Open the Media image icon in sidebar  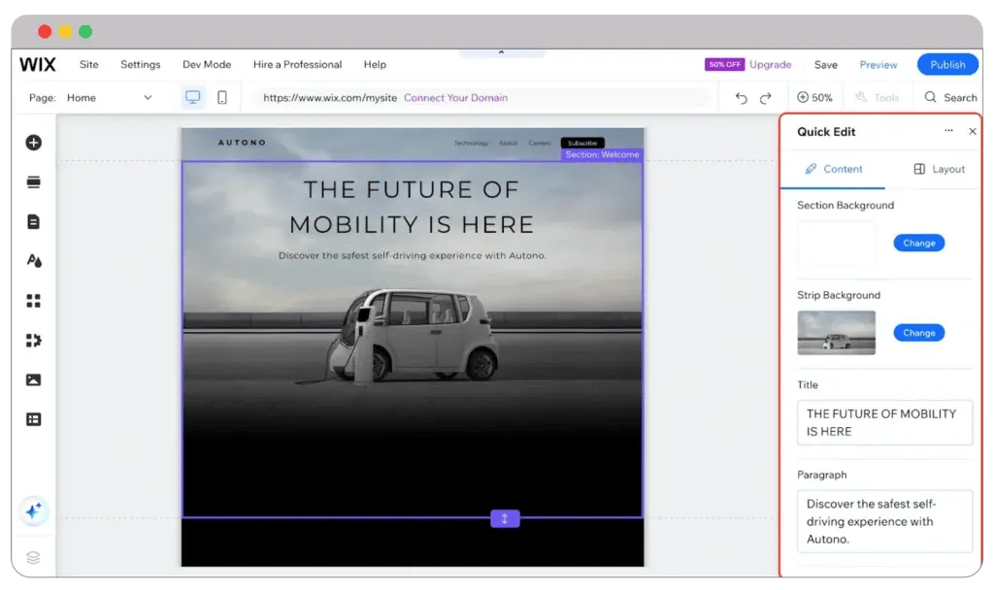click(x=33, y=379)
